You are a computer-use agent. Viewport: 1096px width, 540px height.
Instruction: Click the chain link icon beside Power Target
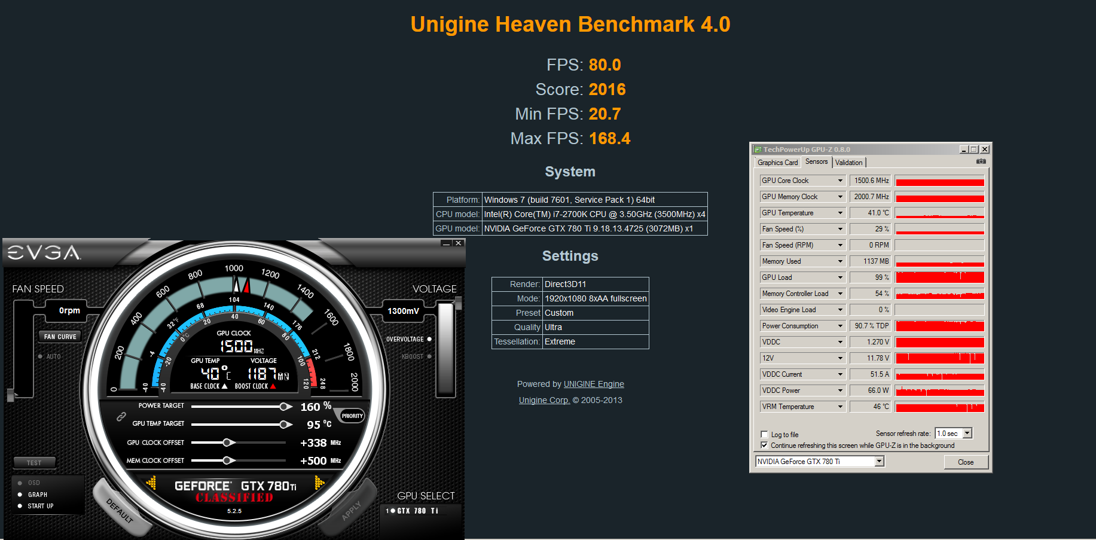pos(121,416)
